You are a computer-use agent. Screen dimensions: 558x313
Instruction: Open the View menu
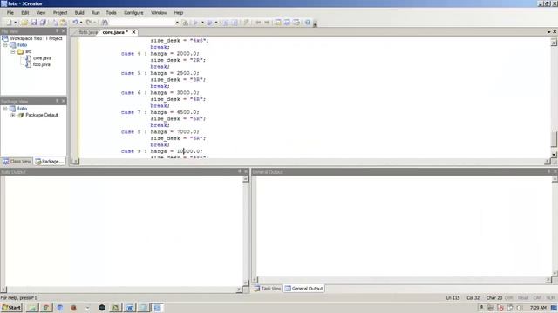(x=41, y=13)
